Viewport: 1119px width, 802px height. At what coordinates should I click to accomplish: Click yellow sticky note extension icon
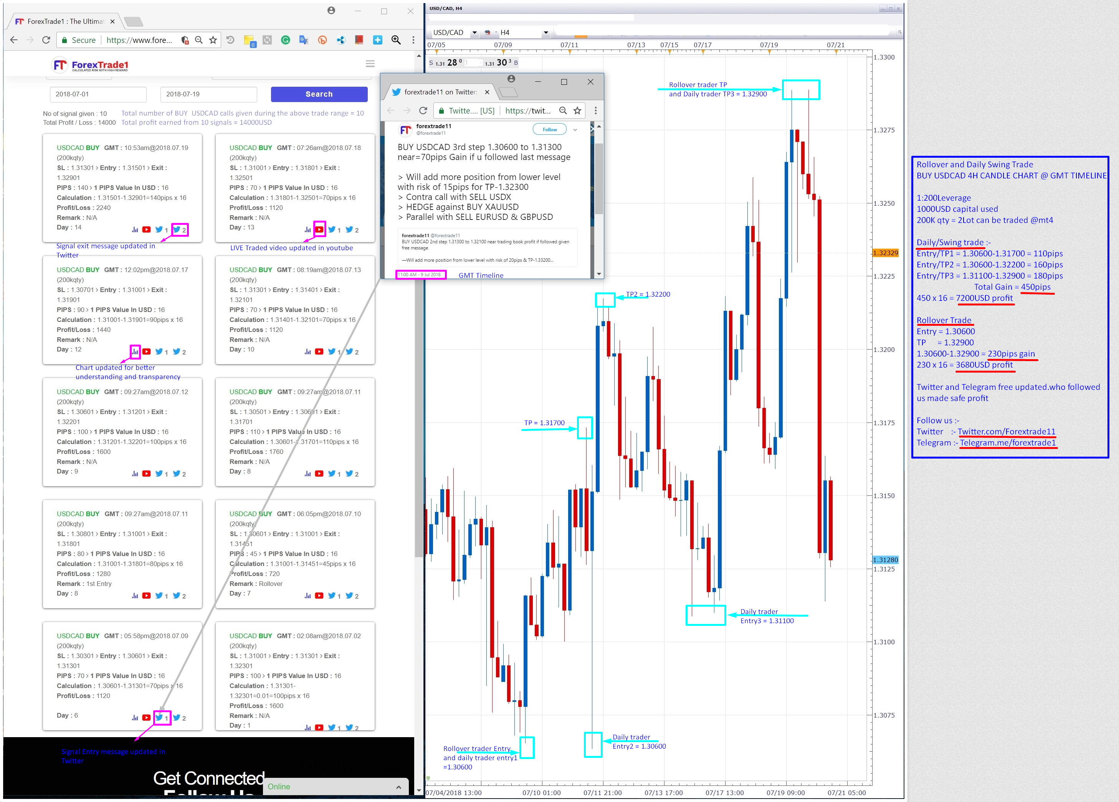[x=249, y=40]
